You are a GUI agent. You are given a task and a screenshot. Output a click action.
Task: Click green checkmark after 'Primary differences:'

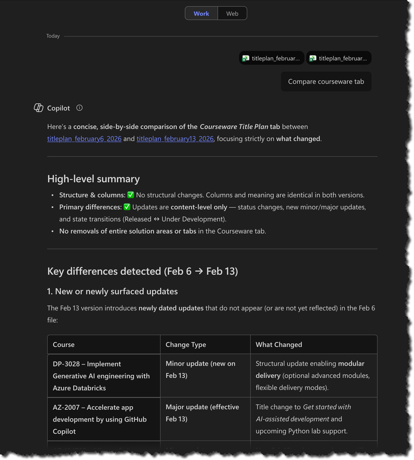coord(127,207)
